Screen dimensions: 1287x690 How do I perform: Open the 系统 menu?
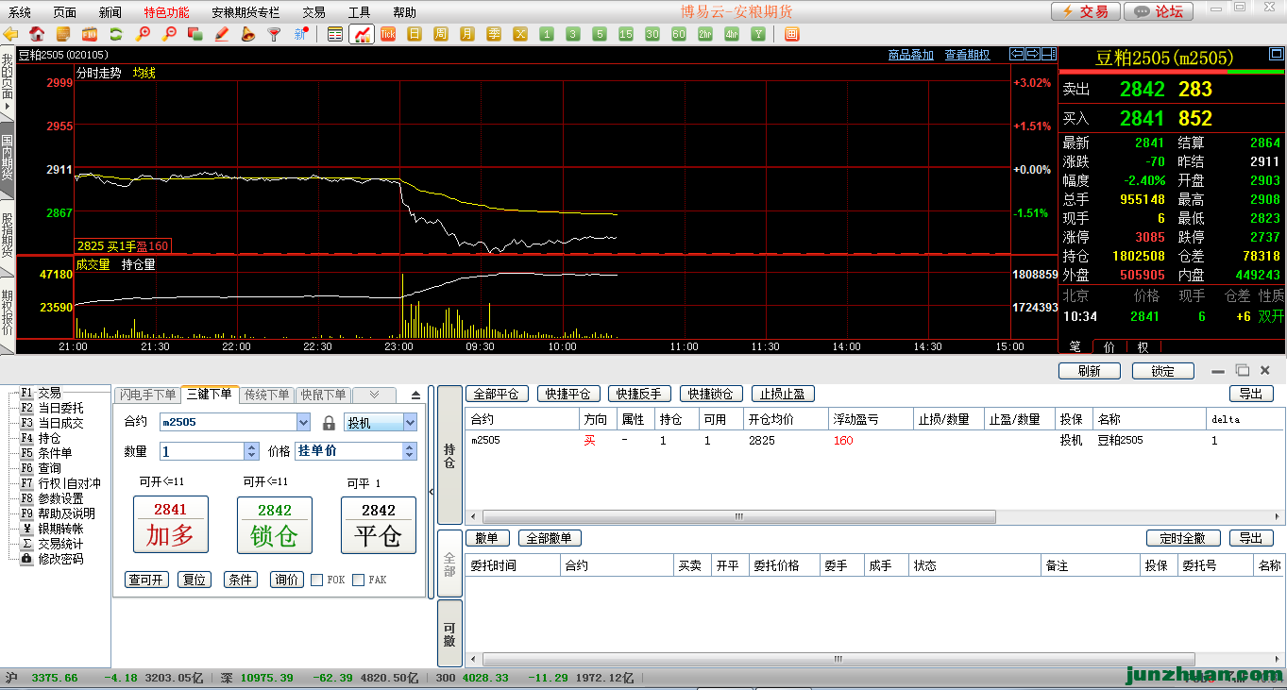click(19, 12)
